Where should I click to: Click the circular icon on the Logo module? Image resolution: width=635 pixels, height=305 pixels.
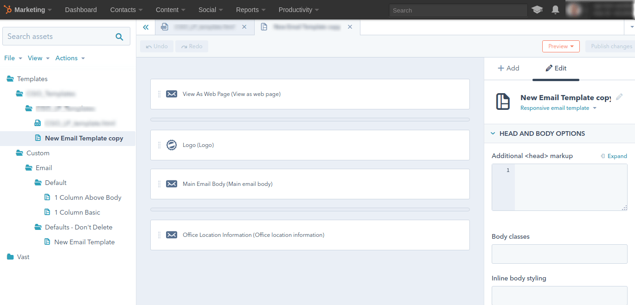(x=172, y=145)
